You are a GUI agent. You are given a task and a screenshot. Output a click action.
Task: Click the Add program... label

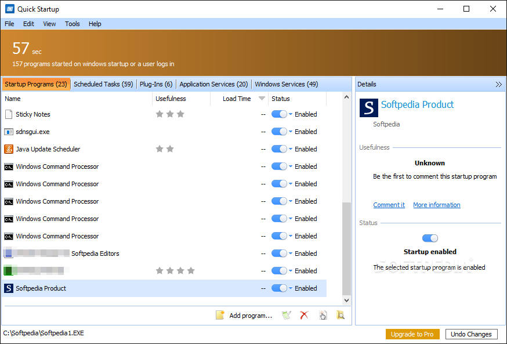coord(251,316)
